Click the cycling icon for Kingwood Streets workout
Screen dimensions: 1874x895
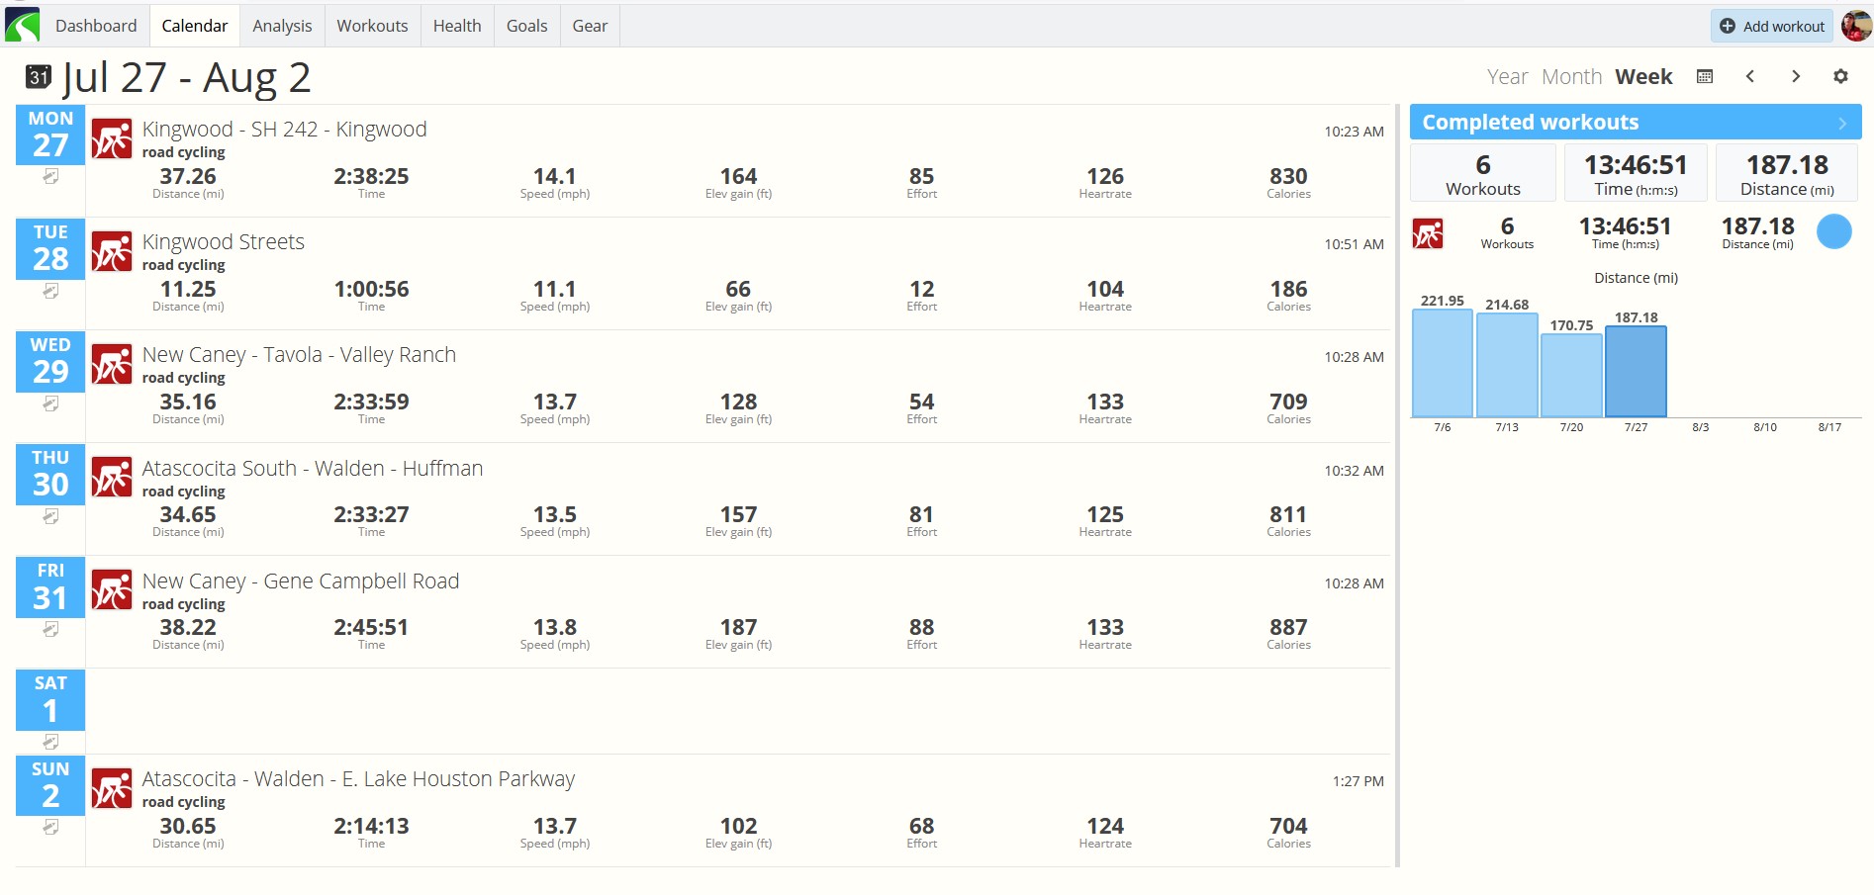point(112,251)
